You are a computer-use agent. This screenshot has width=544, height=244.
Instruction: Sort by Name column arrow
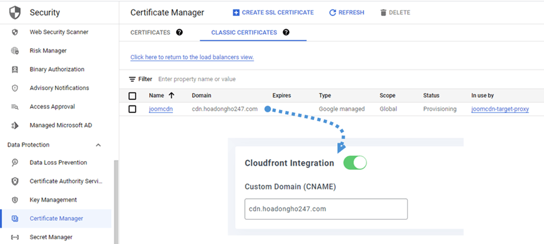(x=172, y=95)
